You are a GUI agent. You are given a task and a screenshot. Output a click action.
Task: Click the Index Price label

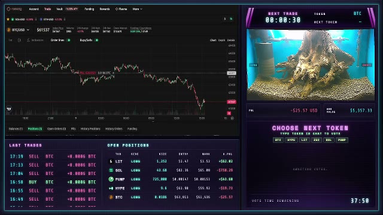[x=58, y=28]
